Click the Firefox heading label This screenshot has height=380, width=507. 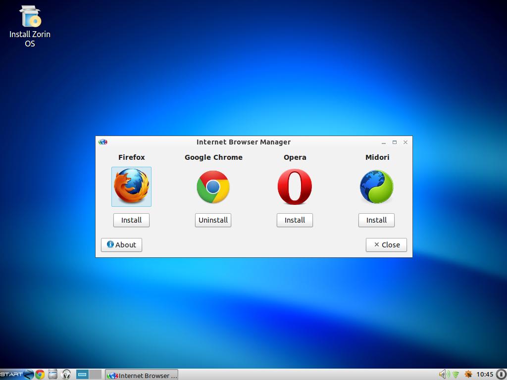(131, 157)
